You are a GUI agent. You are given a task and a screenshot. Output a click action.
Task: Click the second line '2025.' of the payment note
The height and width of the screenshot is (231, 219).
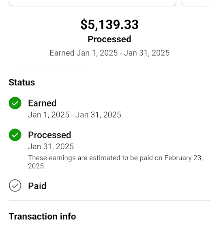click(x=37, y=166)
